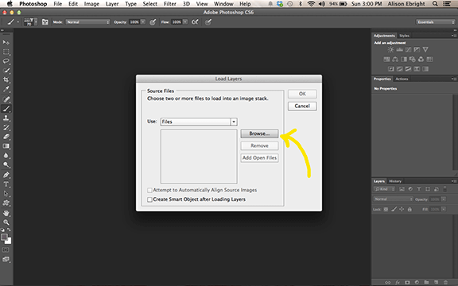
Task: Toggle Lock image pixels brush icon
Action: (394, 209)
